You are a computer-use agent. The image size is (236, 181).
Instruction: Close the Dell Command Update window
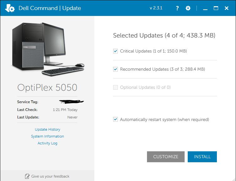[227, 8]
